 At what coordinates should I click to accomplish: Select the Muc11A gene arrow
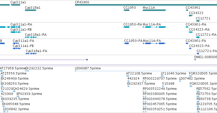tap(155, 10)
